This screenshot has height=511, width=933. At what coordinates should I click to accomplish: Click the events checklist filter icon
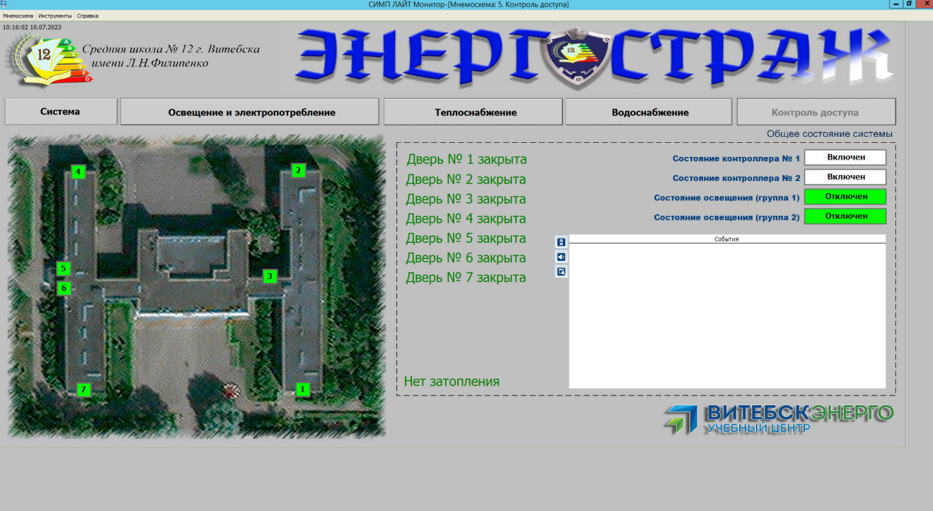pyautogui.click(x=561, y=243)
